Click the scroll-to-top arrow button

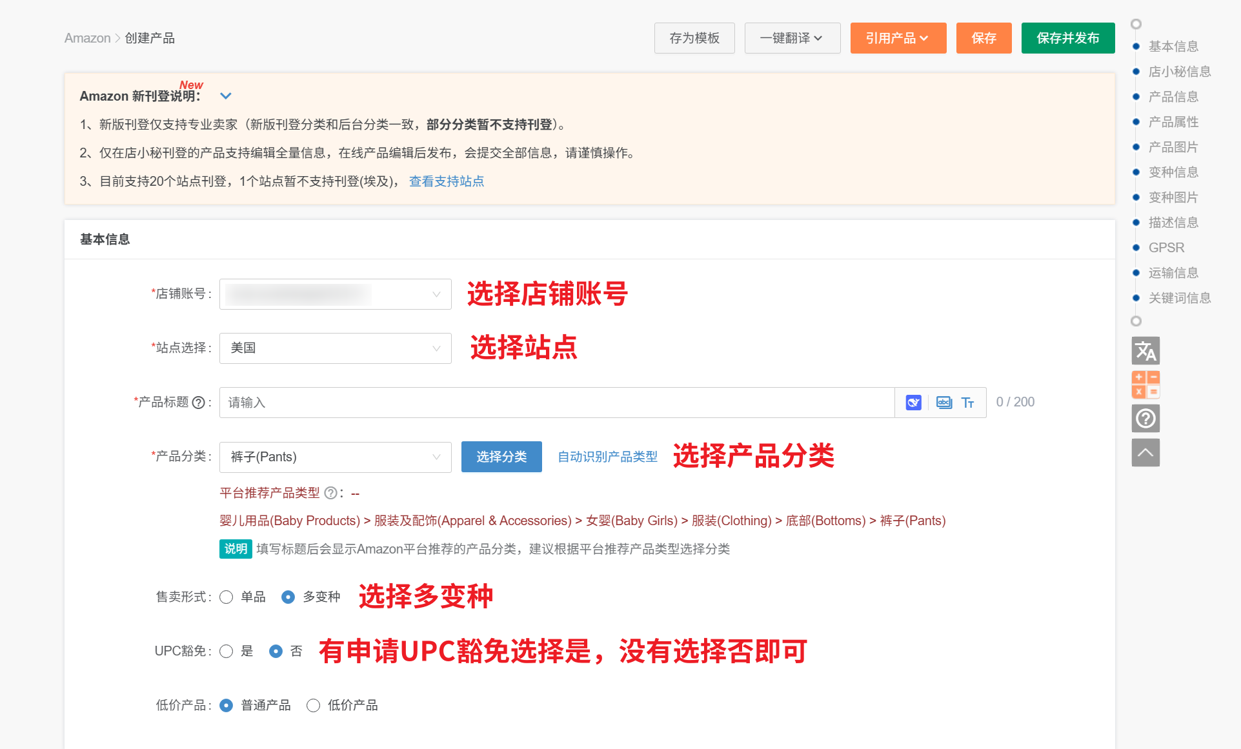coord(1145,452)
